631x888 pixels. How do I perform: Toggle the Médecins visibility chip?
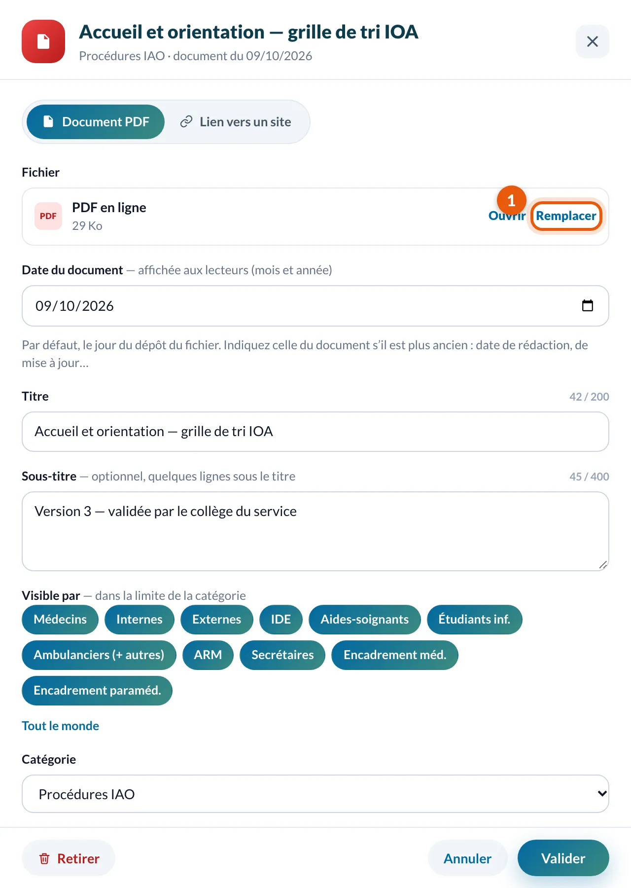tap(60, 619)
